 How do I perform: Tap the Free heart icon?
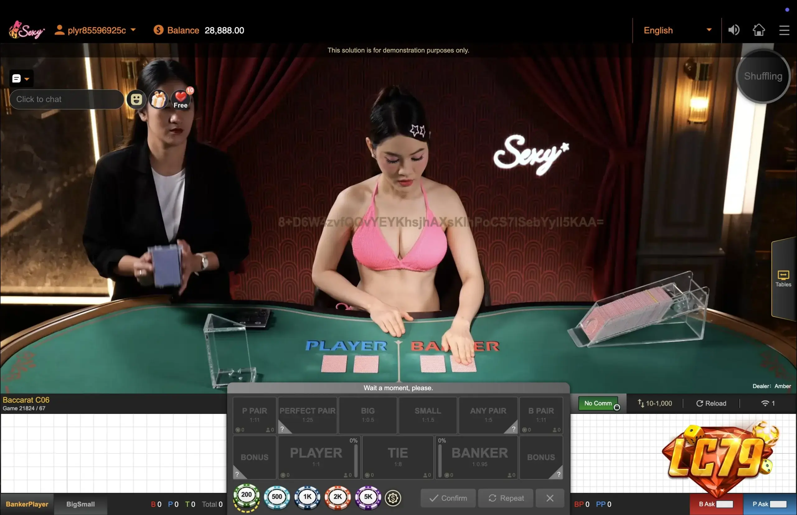181,99
